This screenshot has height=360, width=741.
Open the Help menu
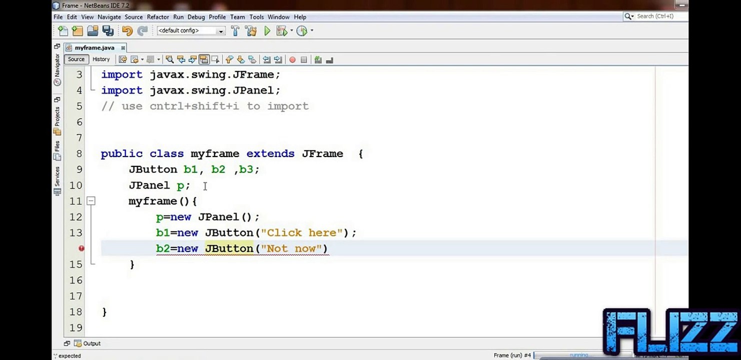pyautogui.click(x=300, y=17)
